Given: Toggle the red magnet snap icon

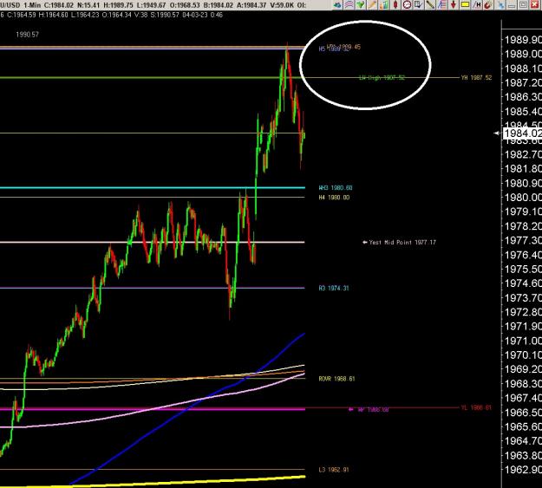Looking at the screenshot, I should click(x=488, y=5).
